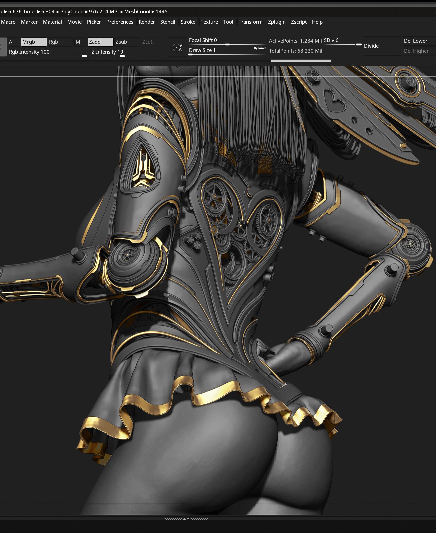
Task: Click the Z Intensity slider
Action: click(x=128, y=52)
